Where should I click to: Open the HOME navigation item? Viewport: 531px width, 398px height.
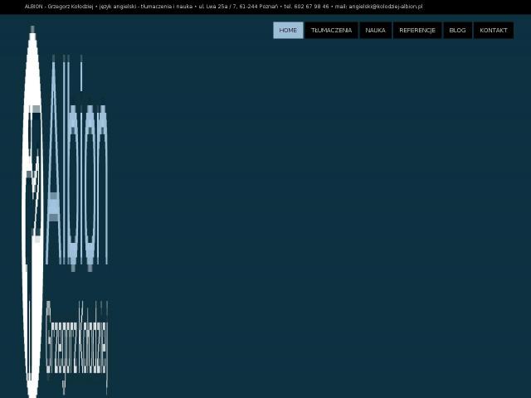tap(288, 31)
